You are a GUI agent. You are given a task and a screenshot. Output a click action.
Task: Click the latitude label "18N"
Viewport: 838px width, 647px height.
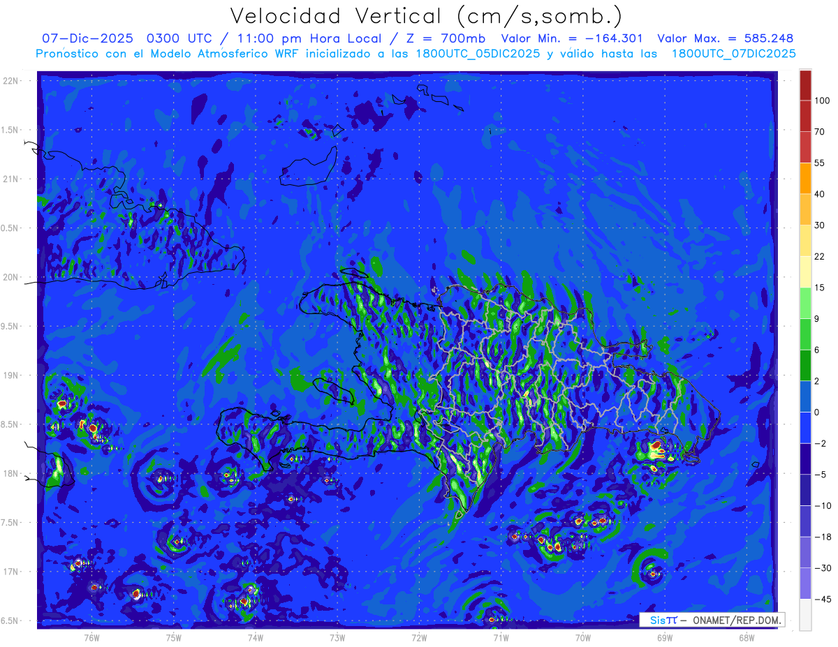point(12,474)
